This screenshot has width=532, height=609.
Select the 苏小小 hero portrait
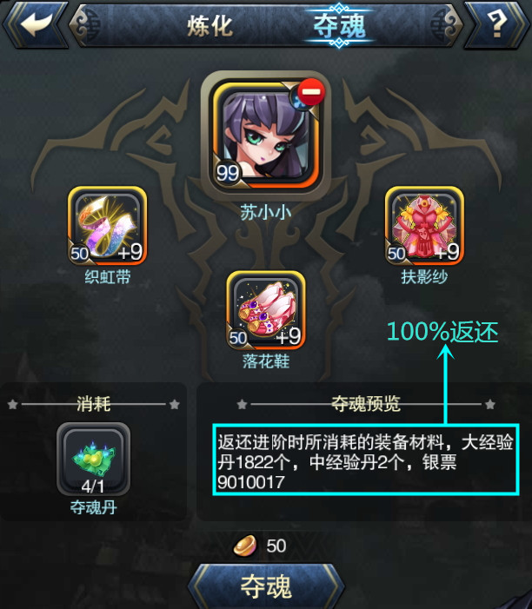pyautogui.click(x=266, y=135)
